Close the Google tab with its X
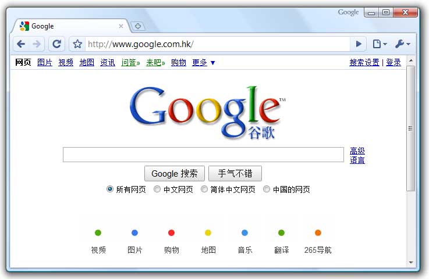 pyautogui.click(x=121, y=26)
